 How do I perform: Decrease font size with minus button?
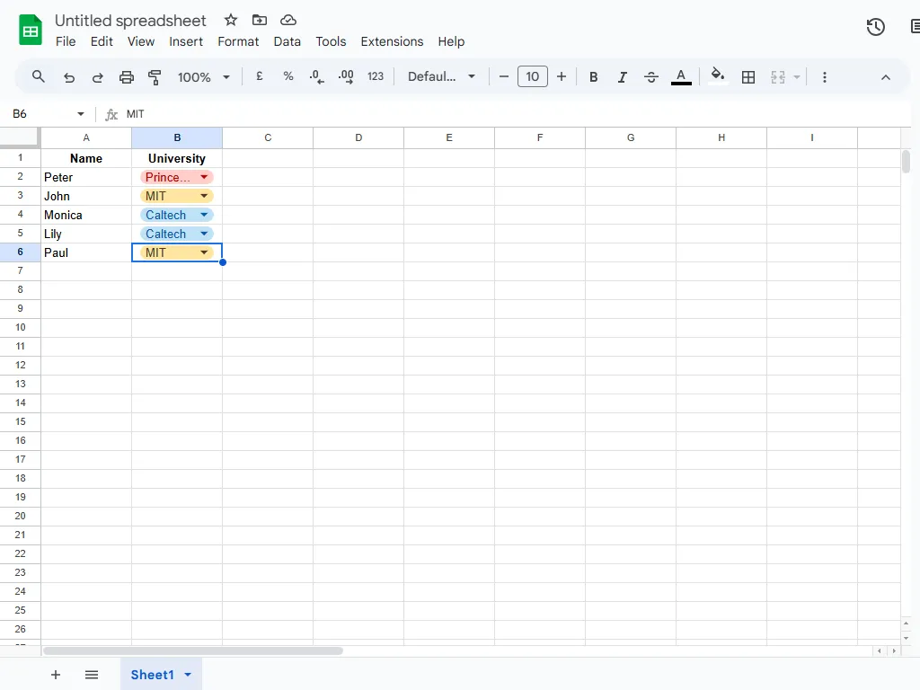[x=503, y=77]
